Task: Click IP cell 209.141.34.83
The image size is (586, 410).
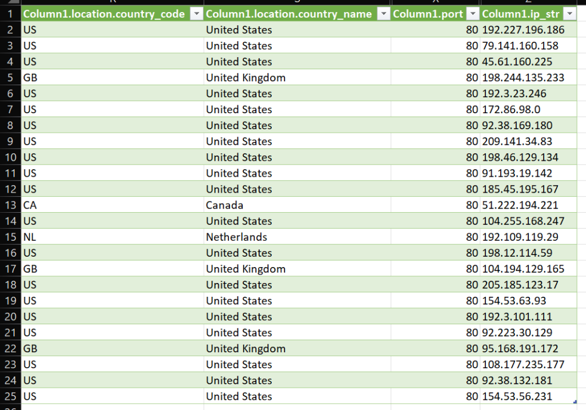Action: pos(528,141)
